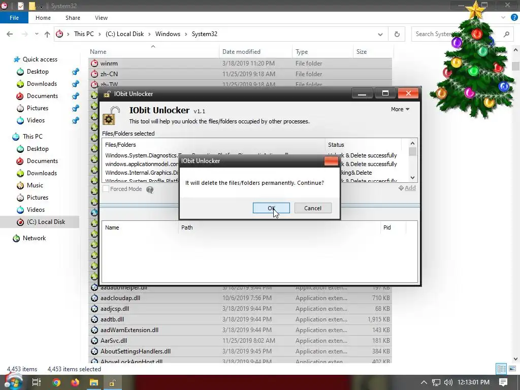Image resolution: width=520 pixels, height=390 pixels.
Task: Click the Add link in IObit Unlocker
Action: pos(407,188)
